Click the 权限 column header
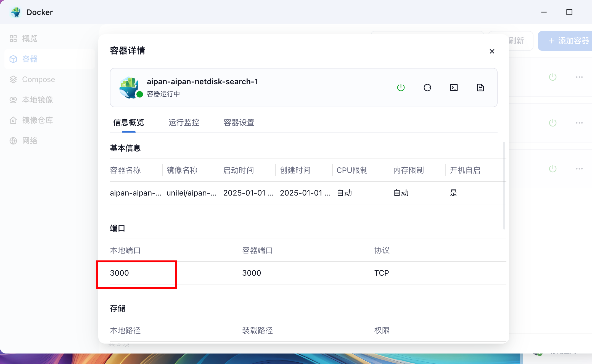The image size is (592, 364). [382, 330]
